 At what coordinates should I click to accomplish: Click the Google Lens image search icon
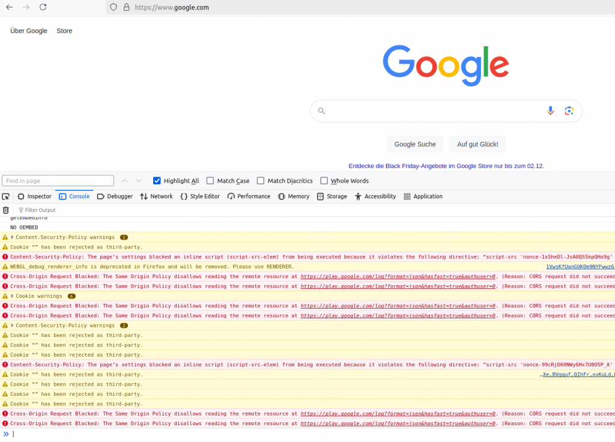coord(569,110)
